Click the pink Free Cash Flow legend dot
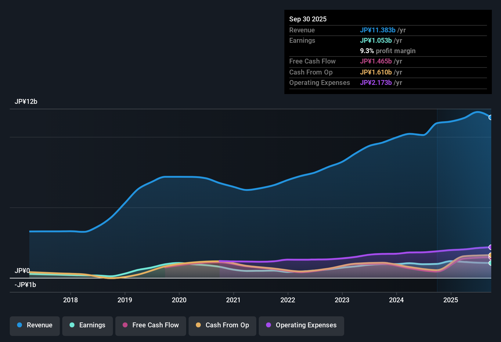This screenshot has width=501, height=342. (125, 325)
